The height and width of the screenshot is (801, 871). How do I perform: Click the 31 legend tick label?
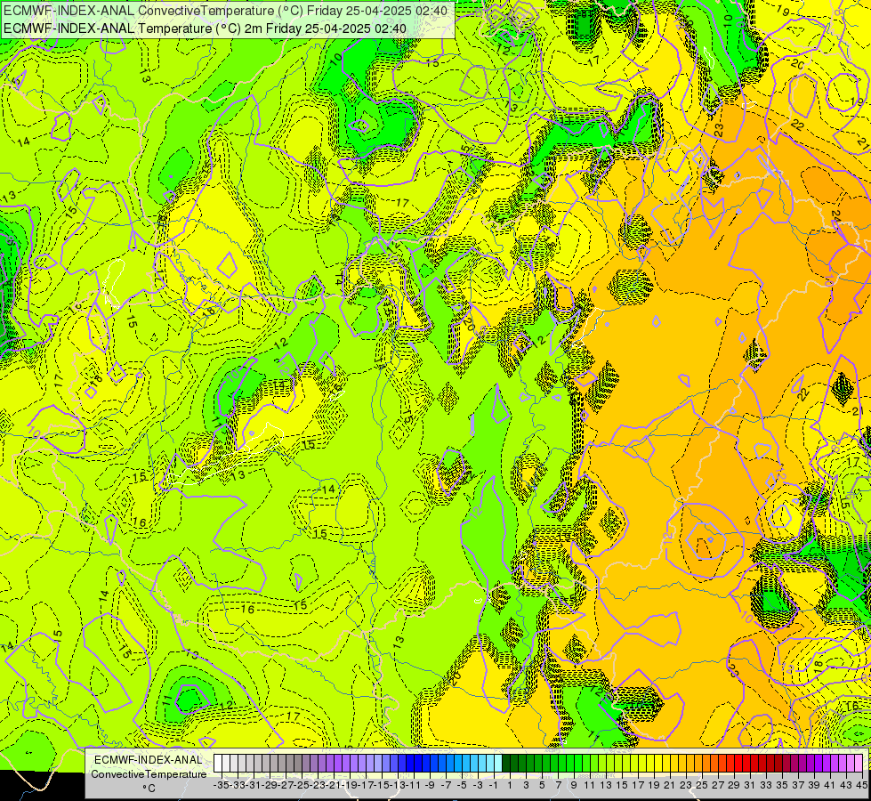(x=750, y=785)
